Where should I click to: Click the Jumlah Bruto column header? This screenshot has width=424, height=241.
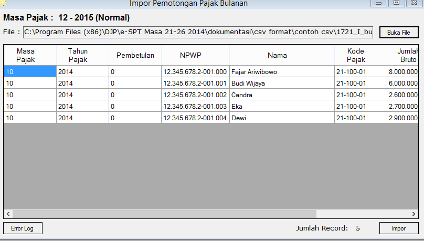402,55
